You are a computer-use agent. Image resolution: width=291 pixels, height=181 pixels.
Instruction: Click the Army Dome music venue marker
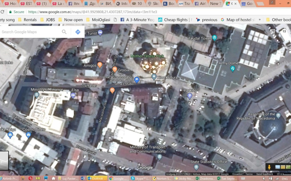232,69
